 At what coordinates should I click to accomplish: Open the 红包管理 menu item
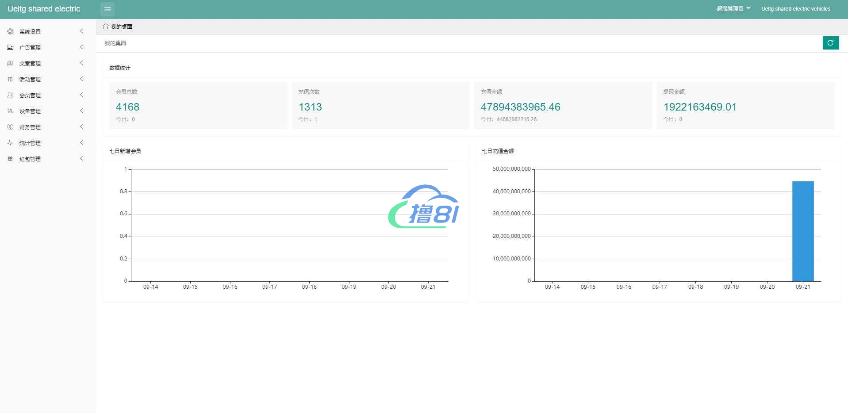point(30,159)
